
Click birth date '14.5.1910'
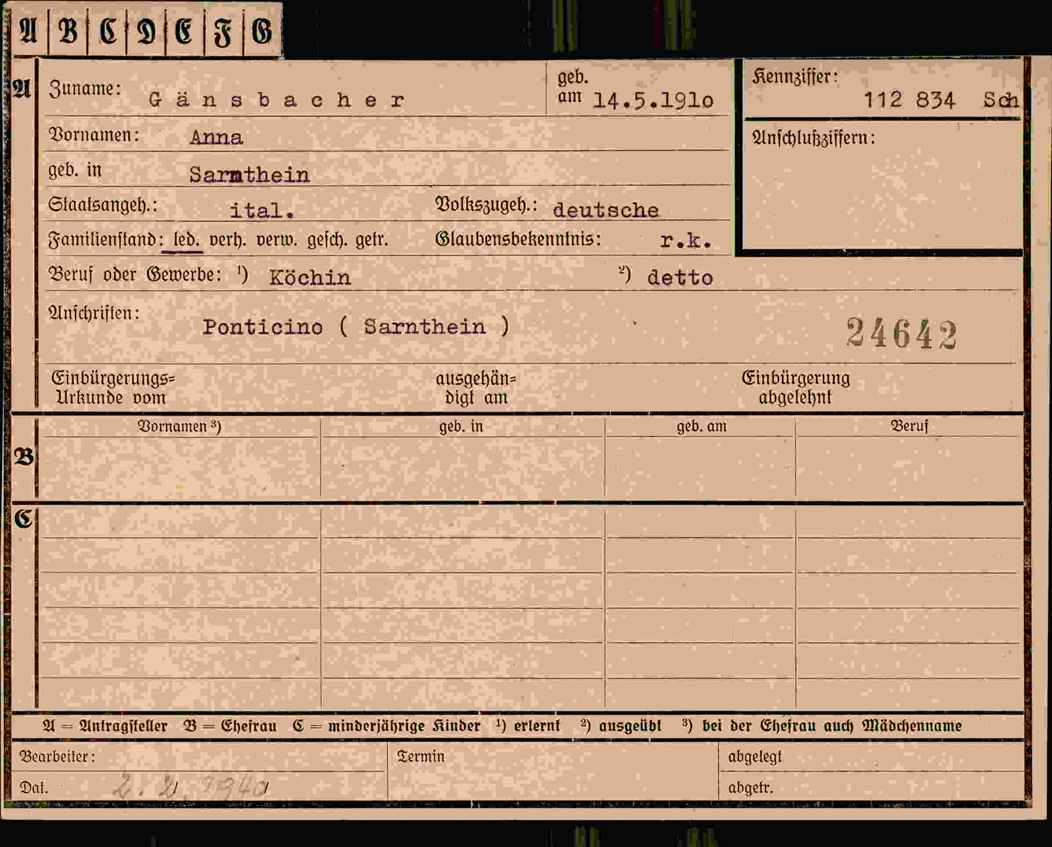click(x=653, y=101)
